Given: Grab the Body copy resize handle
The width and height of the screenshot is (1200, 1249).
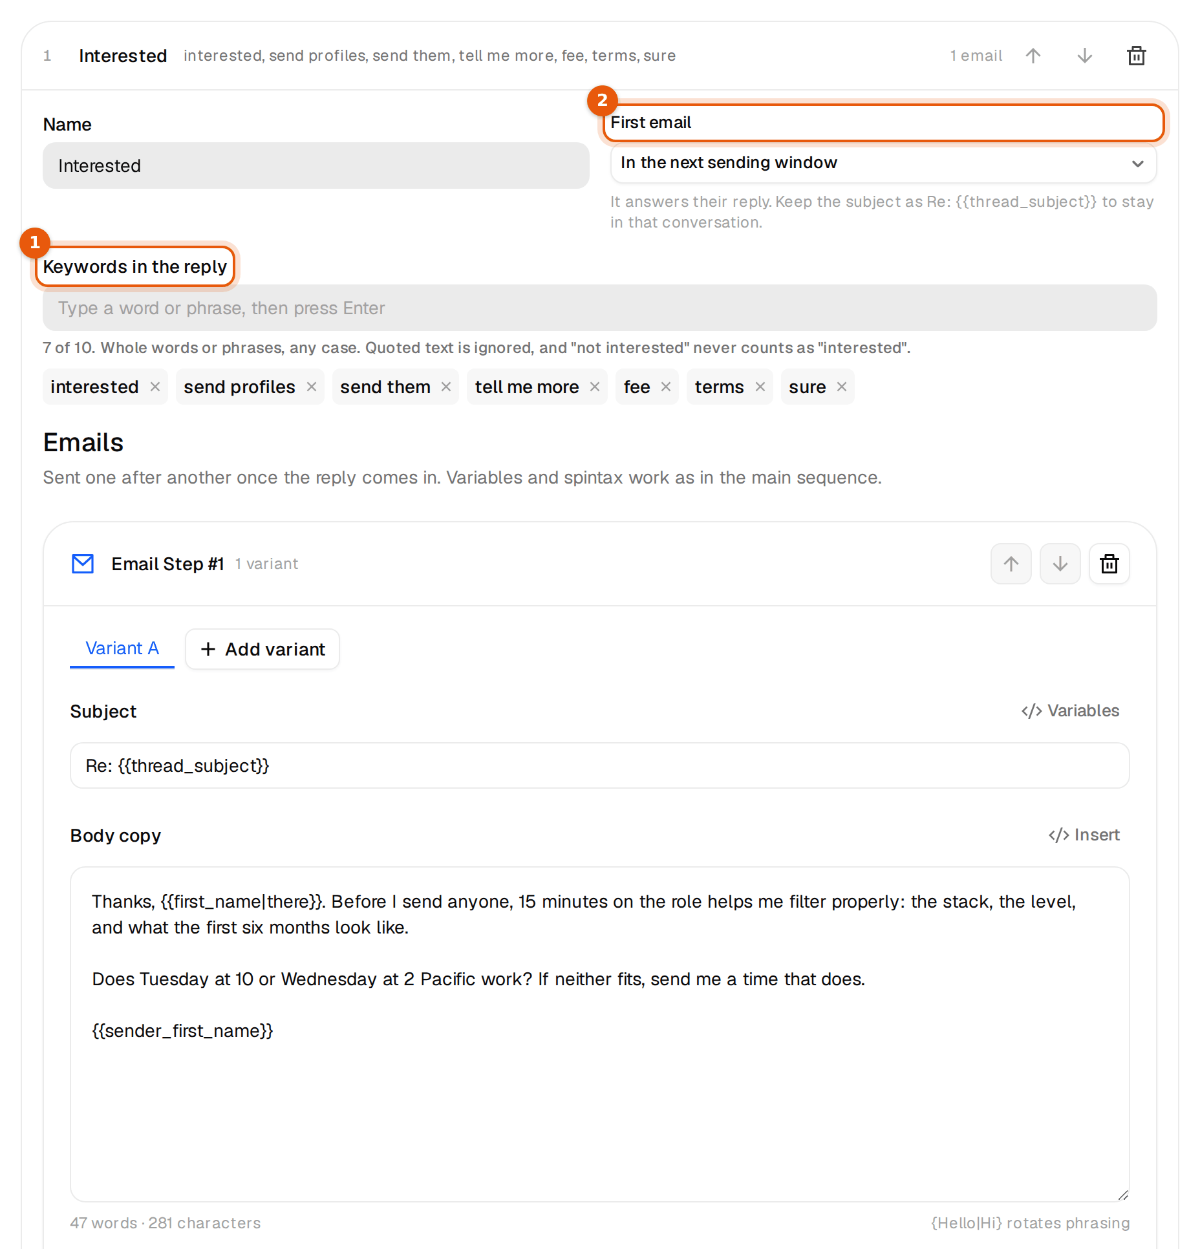Looking at the screenshot, I should [1123, 1195].
